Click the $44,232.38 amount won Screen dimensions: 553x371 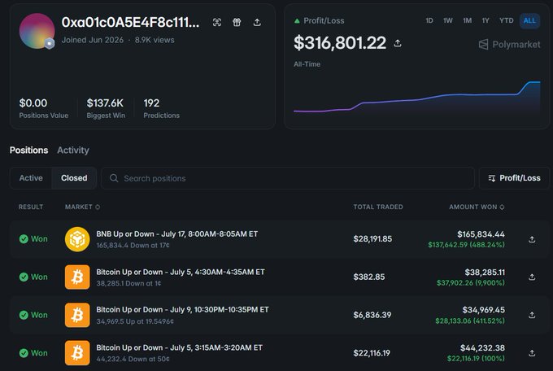click(482, 348)
